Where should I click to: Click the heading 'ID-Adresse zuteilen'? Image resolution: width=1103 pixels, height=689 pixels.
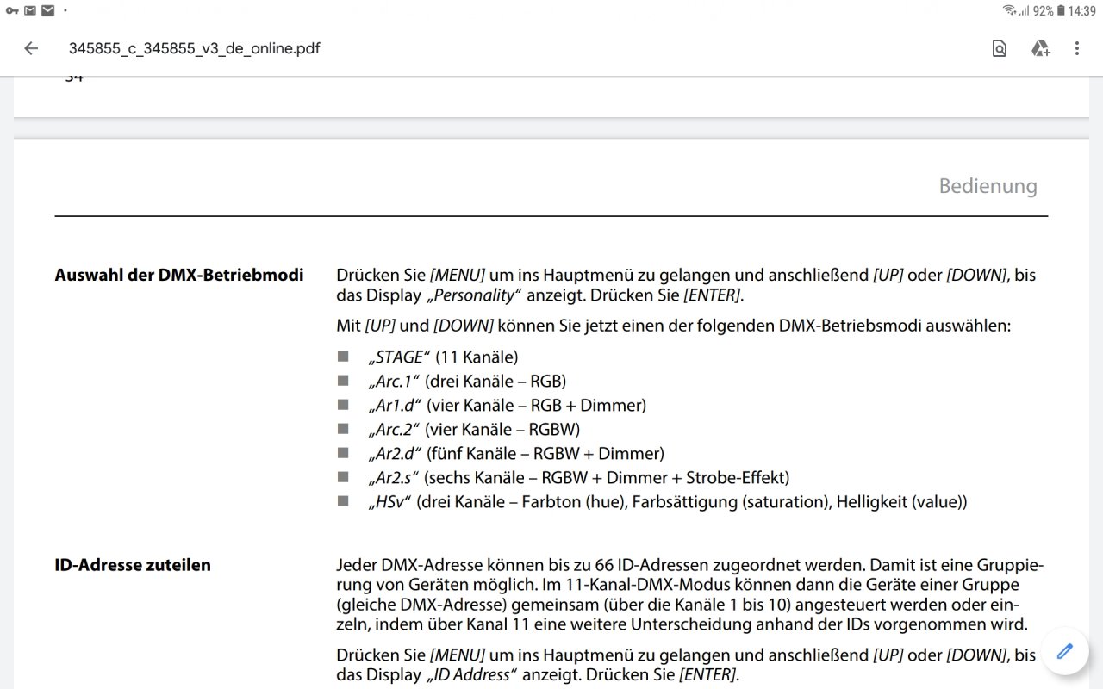click(133, 565)
